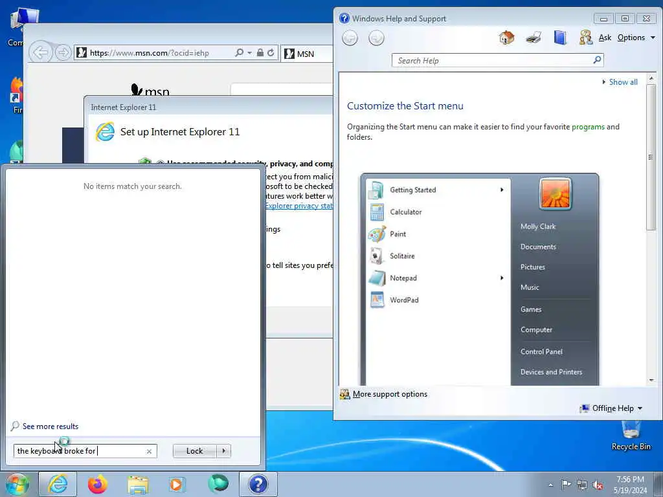The height and width of the screenshot is (497, 663).
Task: Click Set up Internet Explorer 11 heading
Action: point(180,132)
